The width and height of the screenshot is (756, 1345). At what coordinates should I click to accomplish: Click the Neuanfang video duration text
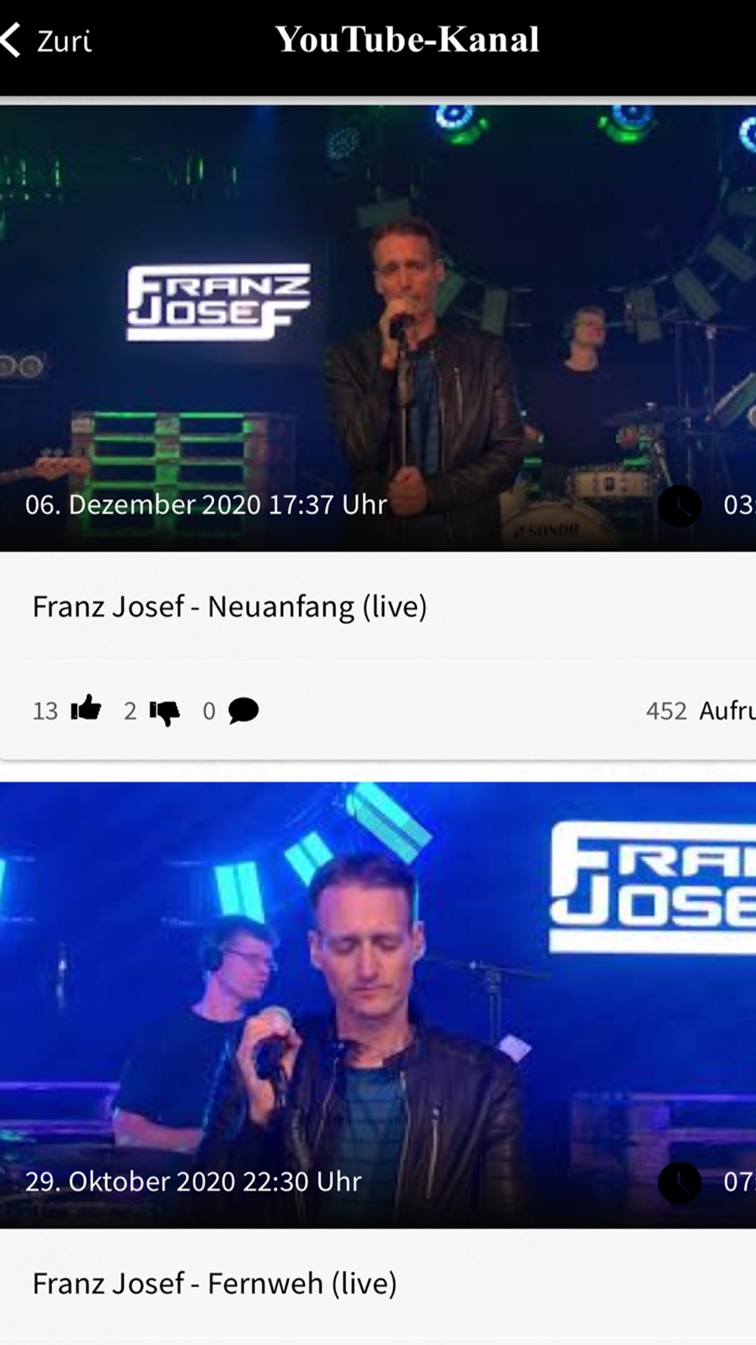coord(739,505)
